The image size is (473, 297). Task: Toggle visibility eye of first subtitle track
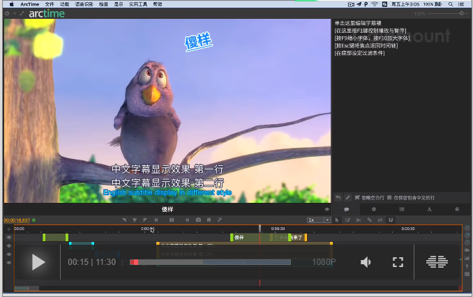[x=9, y=237]
